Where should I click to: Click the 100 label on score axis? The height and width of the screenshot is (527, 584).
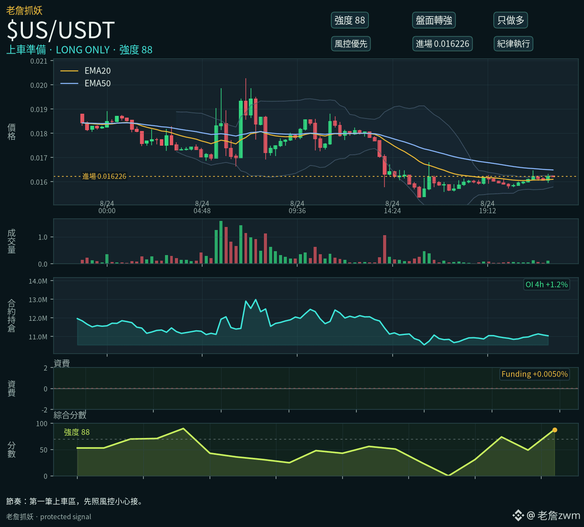(42, 424)
